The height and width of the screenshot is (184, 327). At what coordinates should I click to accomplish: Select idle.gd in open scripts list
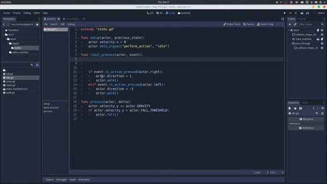56,30
